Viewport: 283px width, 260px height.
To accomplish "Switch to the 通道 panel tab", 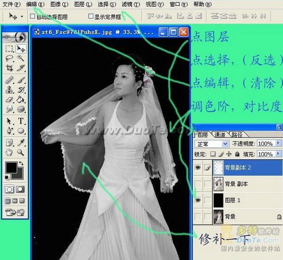I will [x=220, y=135].
